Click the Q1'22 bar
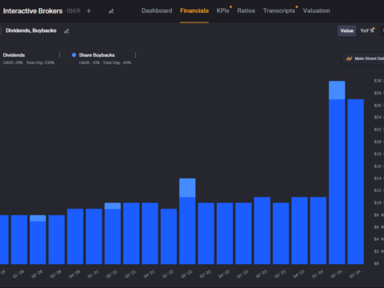The height and width of the screenshot is (288, 384). coord(169,237)
